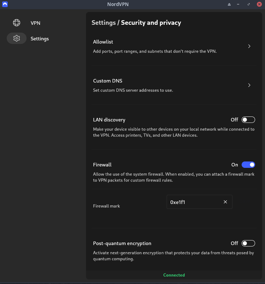Enable the LAN discovery switch
The height and width of the screenshot is (284, 265).
pos(248,120)
